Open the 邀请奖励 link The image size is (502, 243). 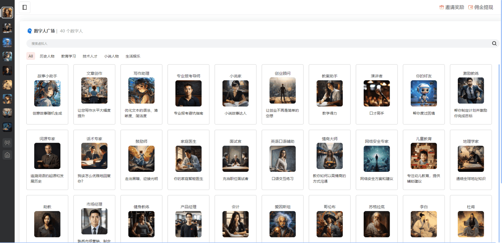coord(454,7)
